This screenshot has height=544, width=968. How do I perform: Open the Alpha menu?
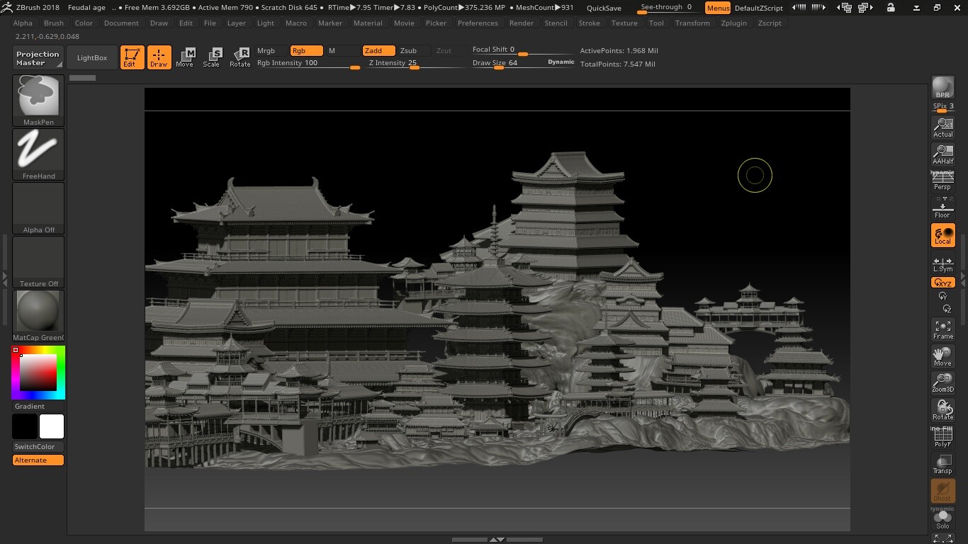pyautogui.click(x=23, y=23)
